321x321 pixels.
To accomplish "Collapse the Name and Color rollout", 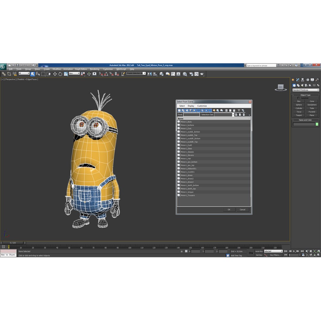I will pyautogui.click(x=305, y=120).
